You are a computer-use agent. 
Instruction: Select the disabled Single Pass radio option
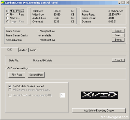coord(7,22)
